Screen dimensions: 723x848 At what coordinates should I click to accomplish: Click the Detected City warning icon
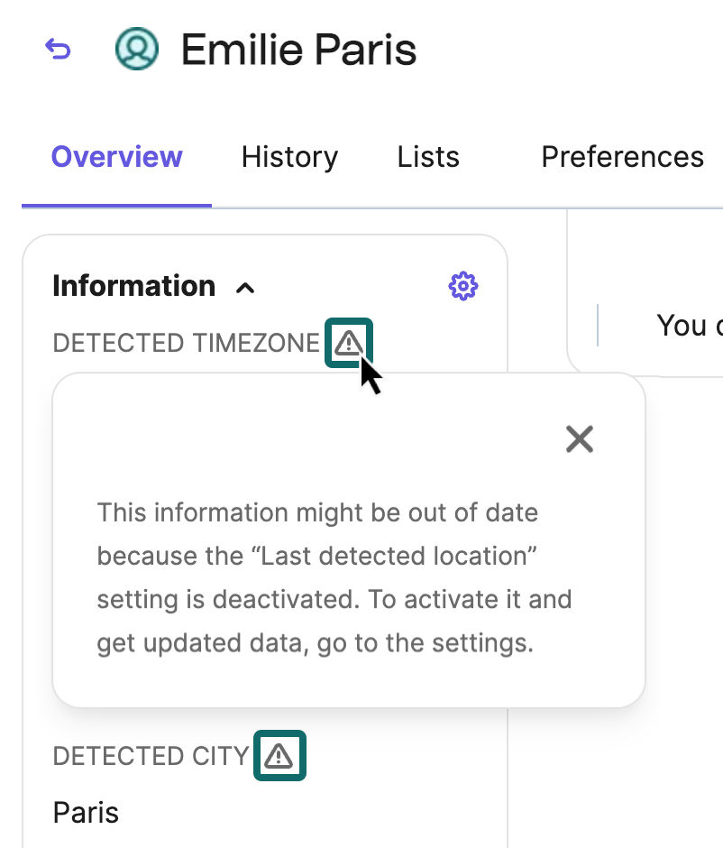(x=279, y=755)
